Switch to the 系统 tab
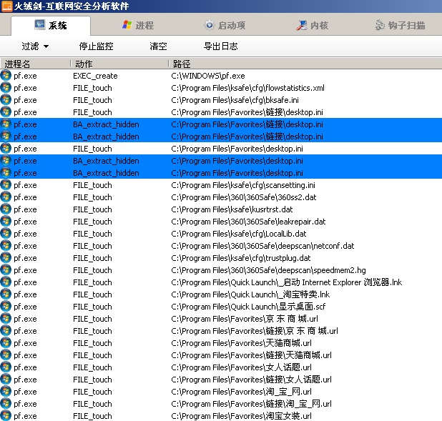 (x=51, y=25)
